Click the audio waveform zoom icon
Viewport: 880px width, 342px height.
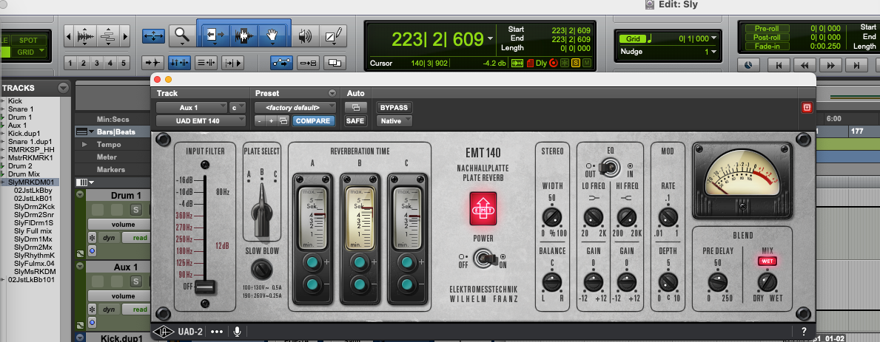pyautogui.click(x=85, y=36)
